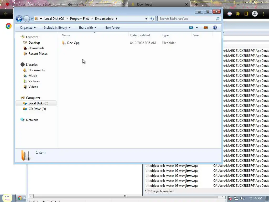Open Downloads in navigation pane

36,48
